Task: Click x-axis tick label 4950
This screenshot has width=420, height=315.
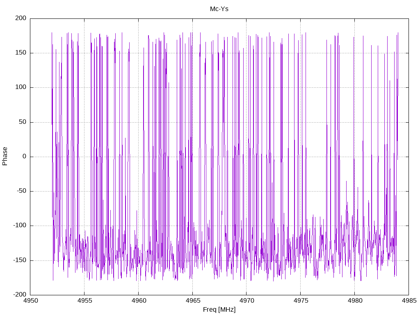Action: 30,301
